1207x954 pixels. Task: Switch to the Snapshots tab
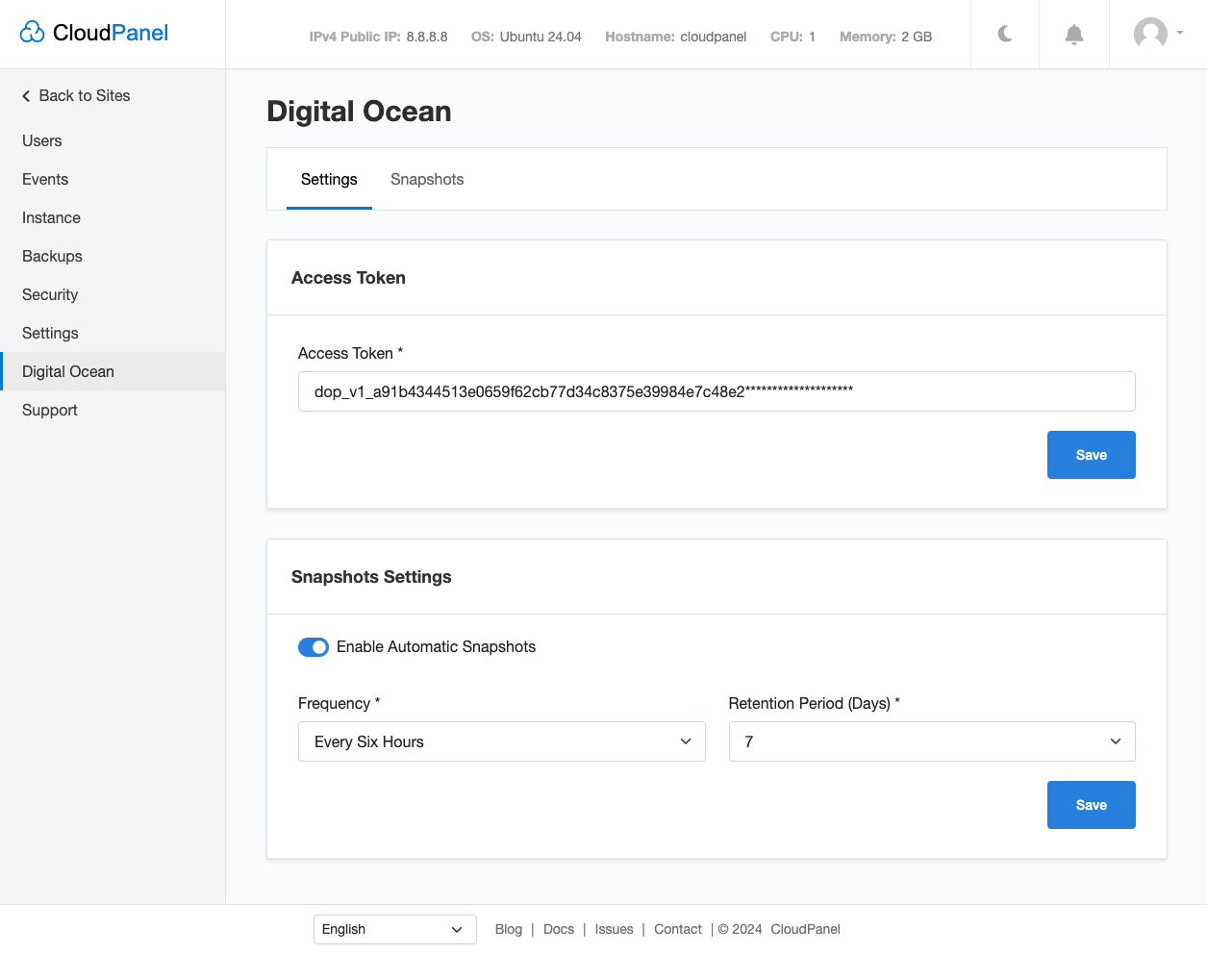click(x=427, y=180)
